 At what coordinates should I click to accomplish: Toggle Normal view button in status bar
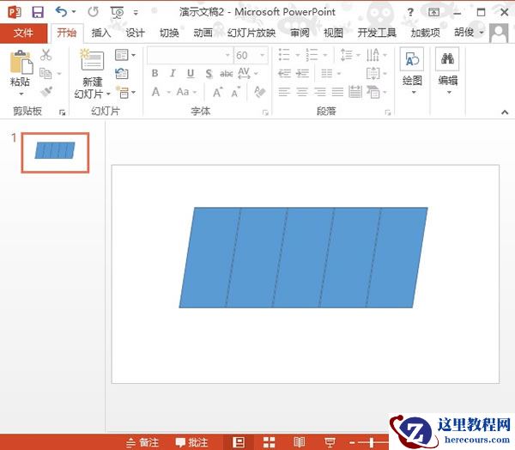pos(239,442)
